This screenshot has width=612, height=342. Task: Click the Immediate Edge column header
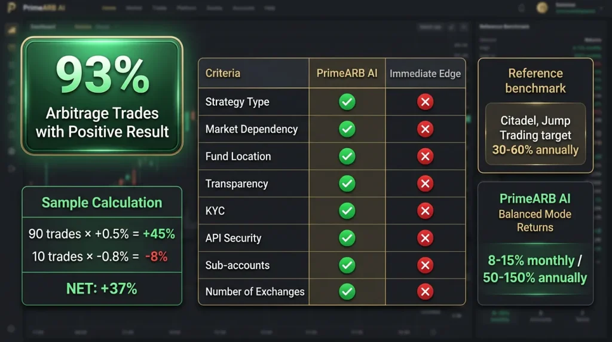tap(425, 74)
